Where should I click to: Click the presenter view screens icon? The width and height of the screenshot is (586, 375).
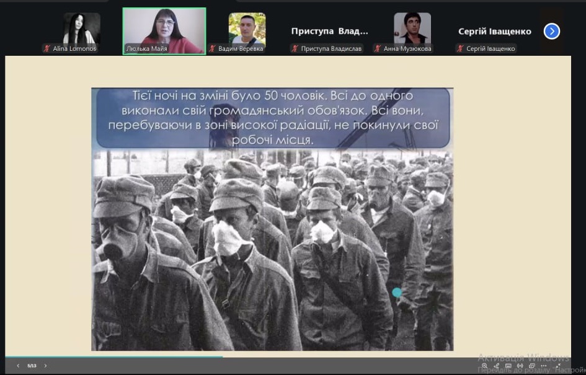coord(531,366)
